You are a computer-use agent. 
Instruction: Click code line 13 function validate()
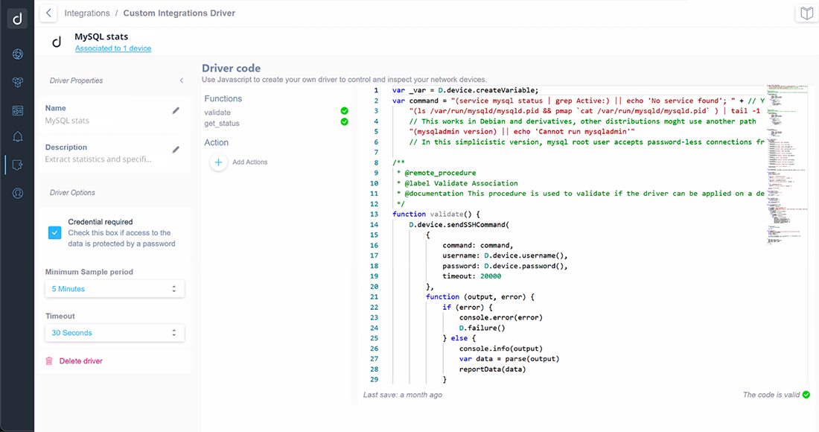click(436, 215)
